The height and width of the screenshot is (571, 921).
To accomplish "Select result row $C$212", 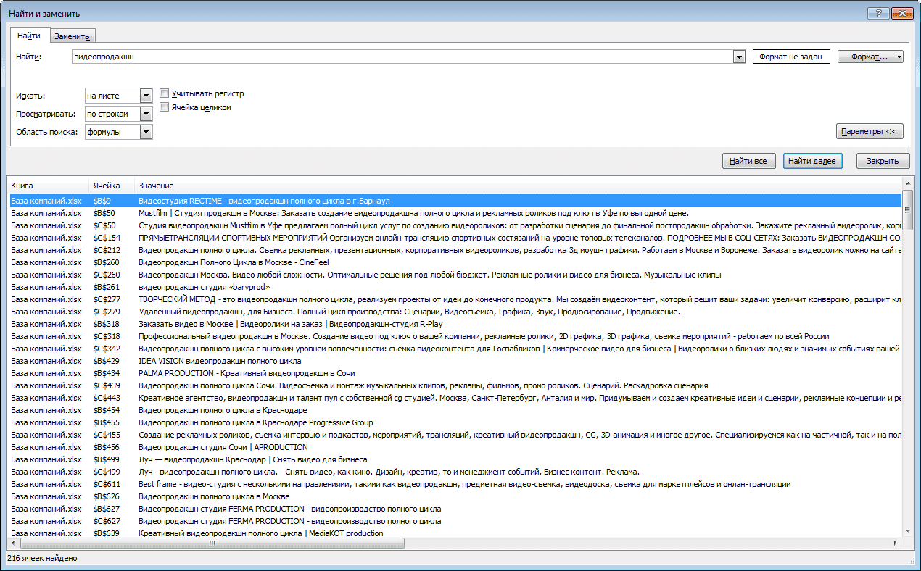I will (x=454, y=250).
